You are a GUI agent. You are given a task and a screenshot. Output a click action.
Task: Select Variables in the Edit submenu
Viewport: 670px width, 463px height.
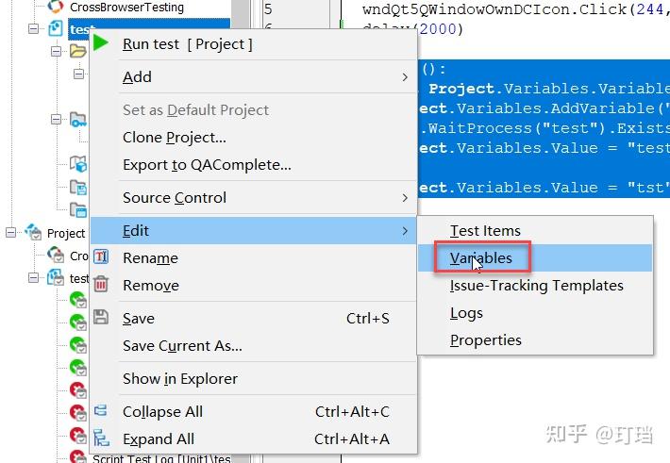pos(481,257)
